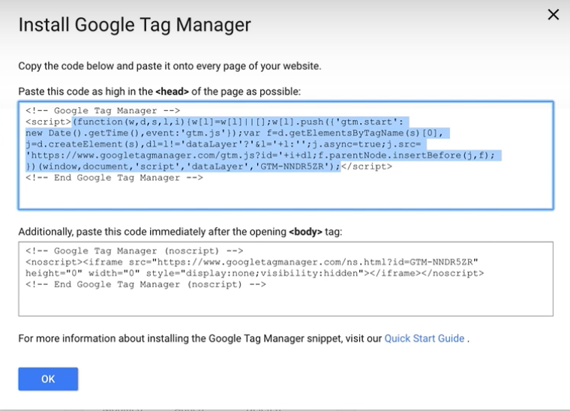Click the 'j=d.createElement(s)' code line
This screenshot has width=570, height=411.
point(223,144)
